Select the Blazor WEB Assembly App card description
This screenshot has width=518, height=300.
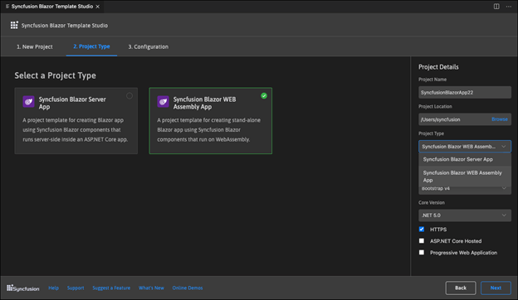tap(209, 130)
